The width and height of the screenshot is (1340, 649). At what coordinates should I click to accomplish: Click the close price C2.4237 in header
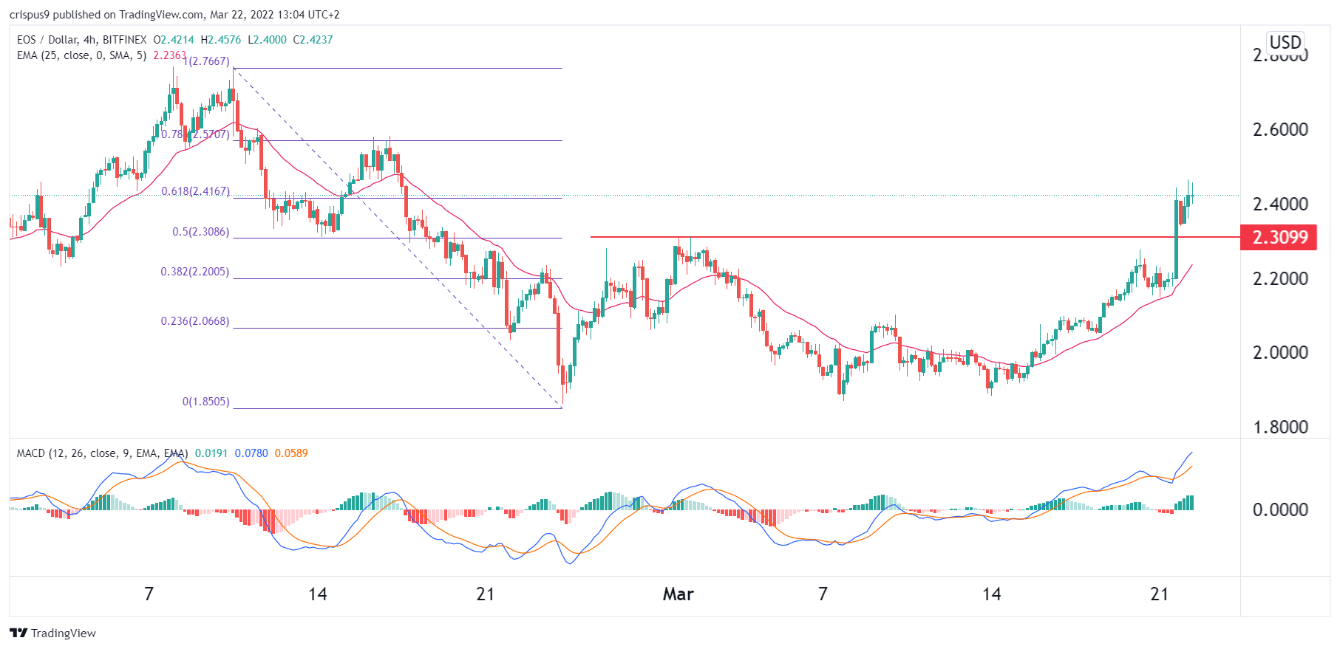[x=313, y=40]
